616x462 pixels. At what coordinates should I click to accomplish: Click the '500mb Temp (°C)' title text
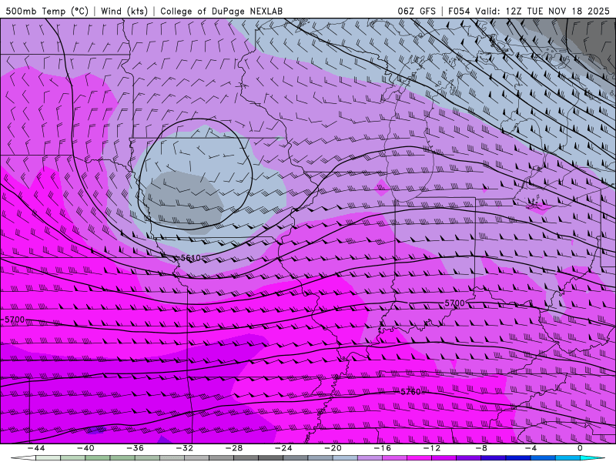(47, 11)
